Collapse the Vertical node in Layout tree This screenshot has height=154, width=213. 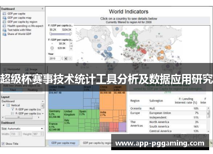pos(4,105)
